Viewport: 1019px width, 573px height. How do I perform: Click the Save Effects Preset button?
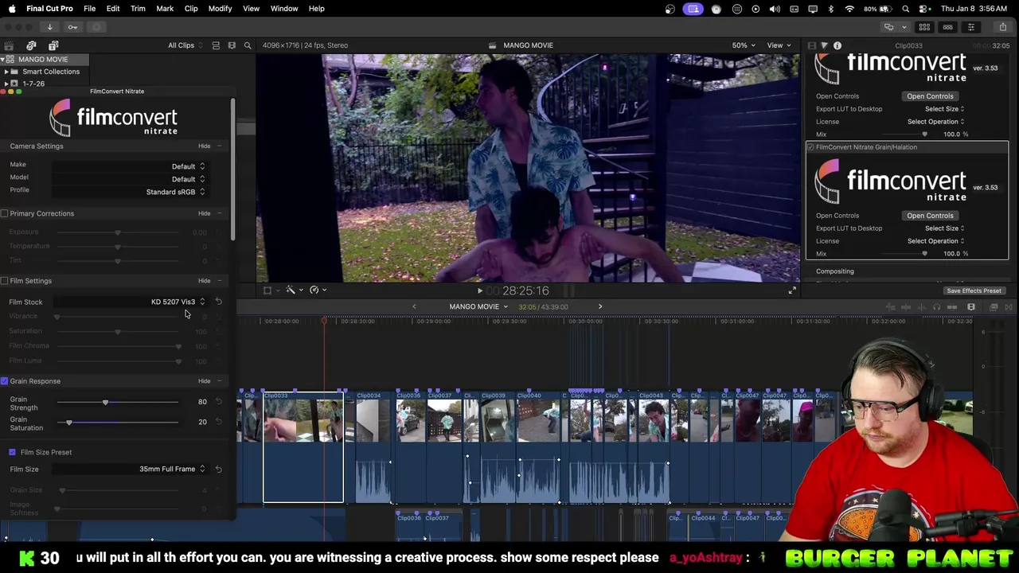(974, 290)
